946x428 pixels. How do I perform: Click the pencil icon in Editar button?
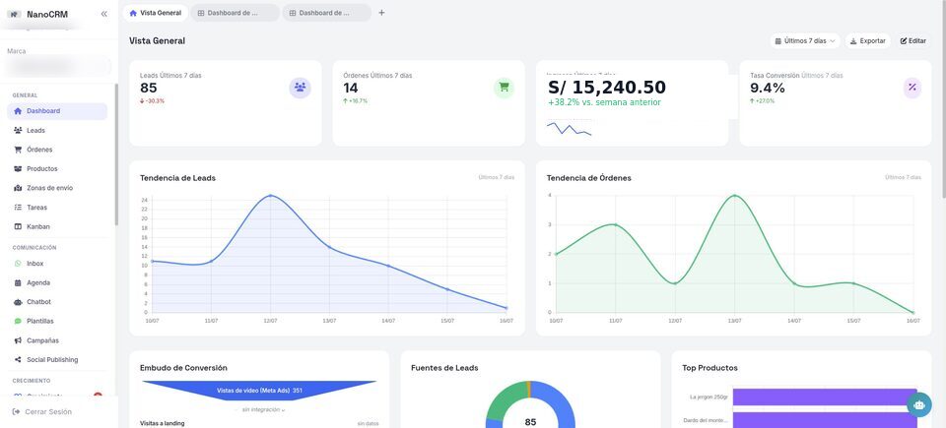pyautogui.click(x=904, y=41)
